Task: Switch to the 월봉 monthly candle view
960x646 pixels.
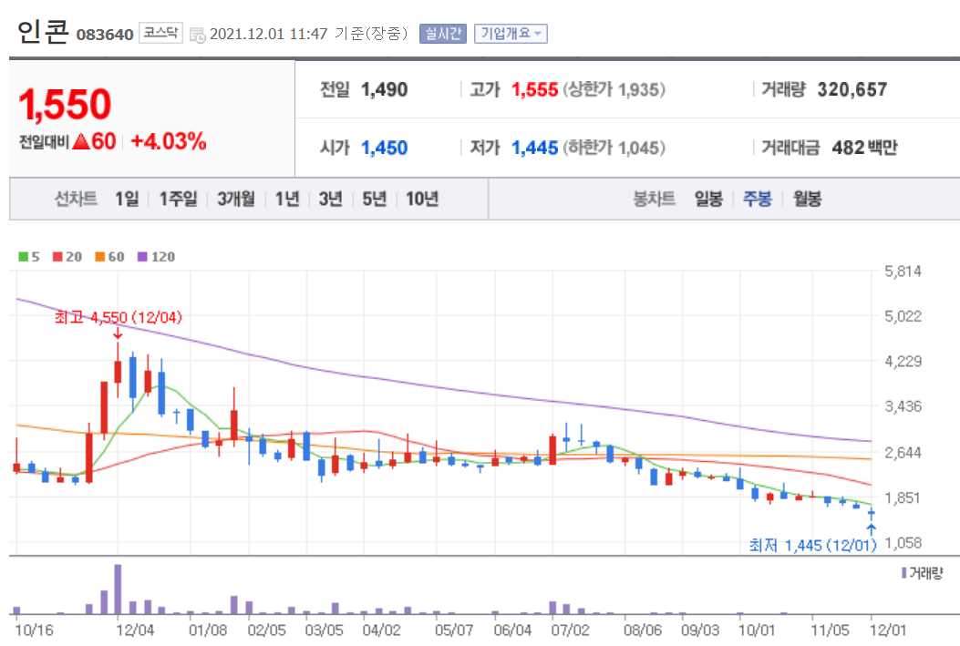Action: 808,199
